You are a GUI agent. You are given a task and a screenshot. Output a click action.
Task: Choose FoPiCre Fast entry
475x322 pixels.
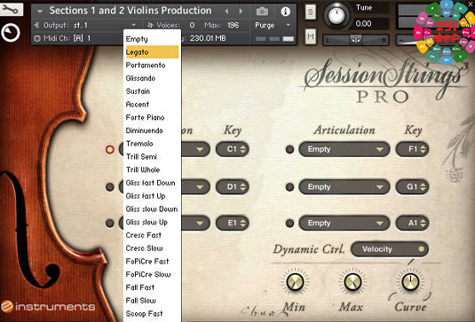point(152,261)
